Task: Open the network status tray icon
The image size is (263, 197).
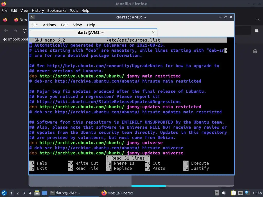Action: [x=240, y=193]
